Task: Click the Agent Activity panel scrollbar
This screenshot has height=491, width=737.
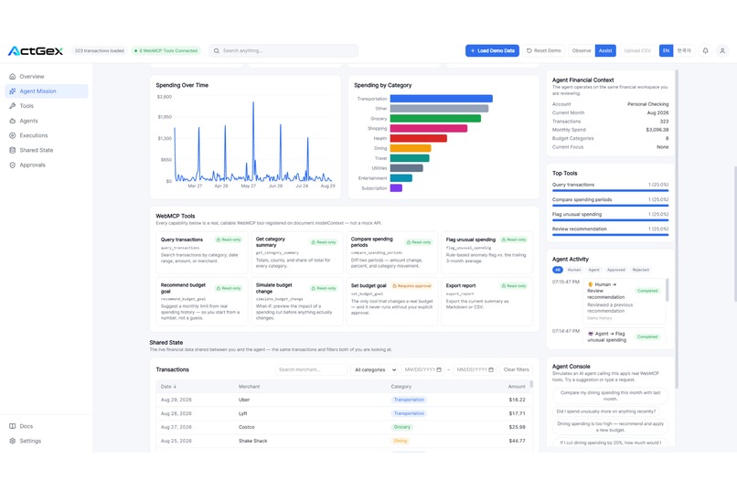Action: pyautogui.click(x=667, y=290)
